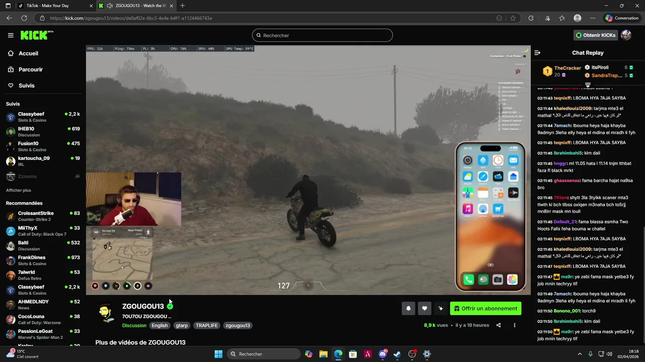Click Obtenir KICKs button

[x=596, y=35]
